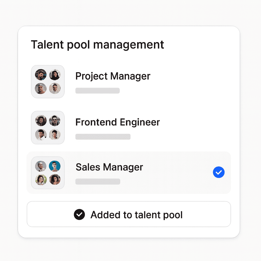Select top-right avatar in Frontend Engineer group

(55, 121)
